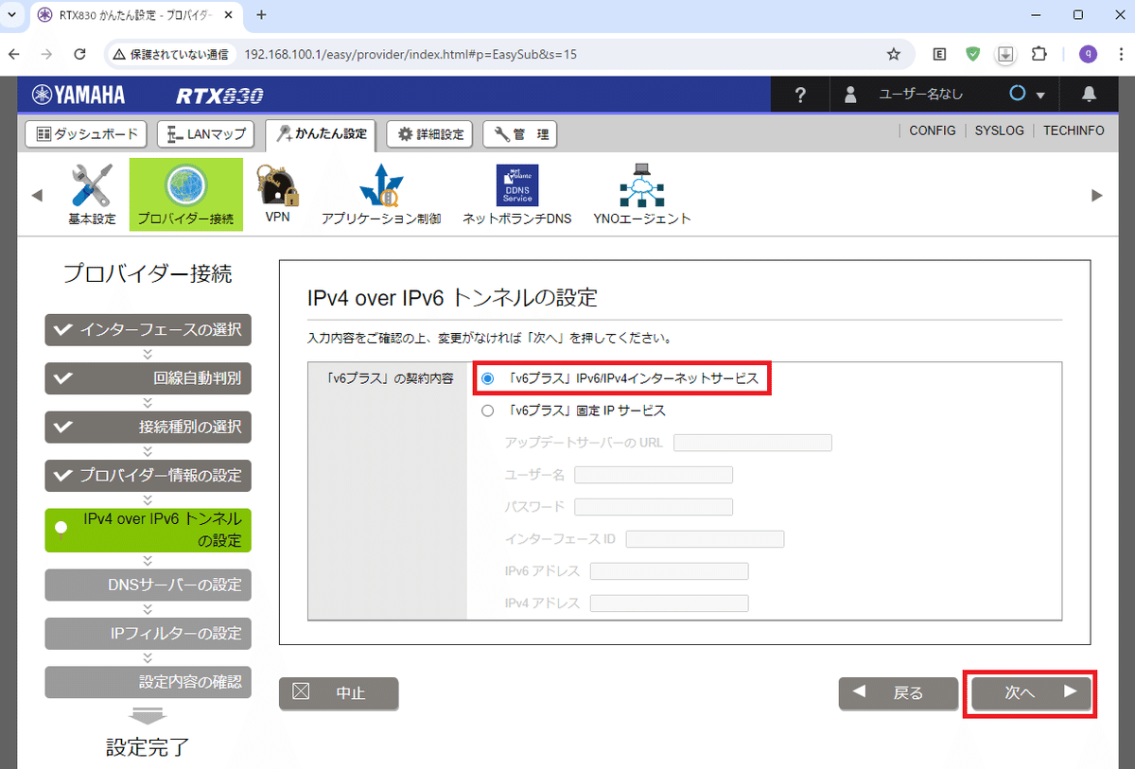The width and height of the screenshot is (1135, 769).
Task: Open the YNOエージェント network icon
Action: [x=641, y=185]
